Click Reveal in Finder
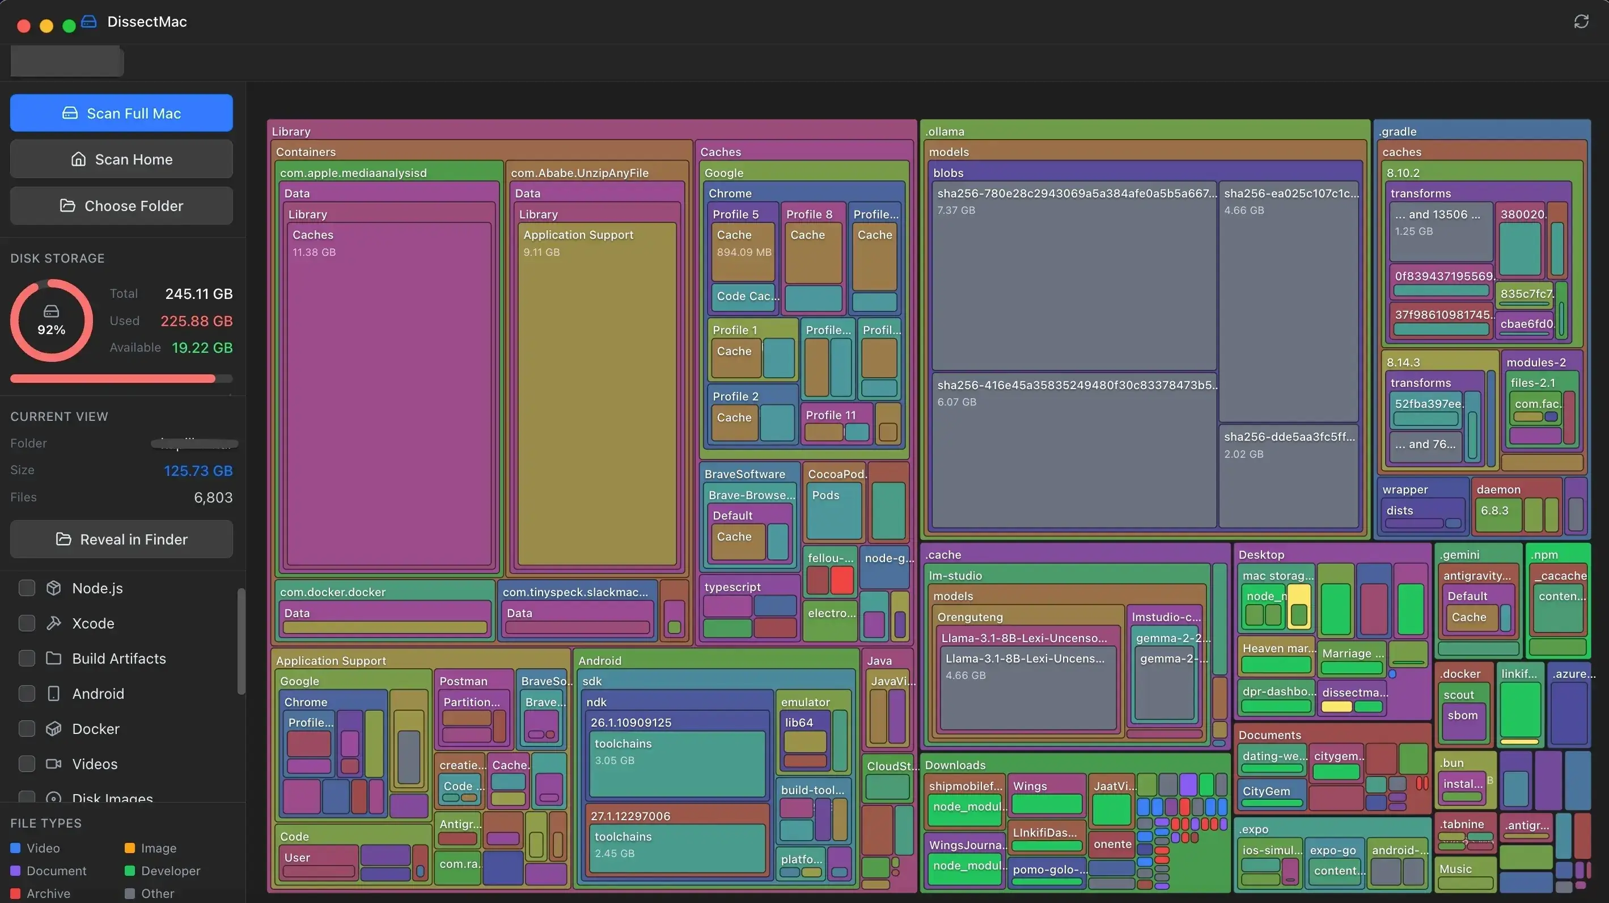 pyautogui.click(x=121, y=539)
